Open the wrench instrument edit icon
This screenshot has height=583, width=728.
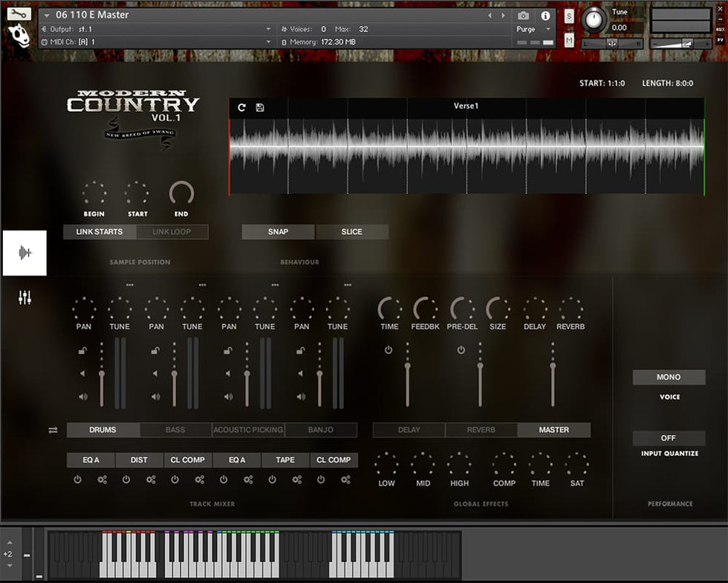pos(19,13)
